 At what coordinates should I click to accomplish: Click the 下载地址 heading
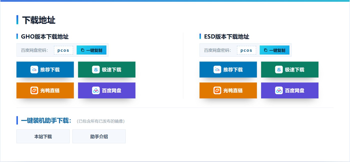click(39, 20)
